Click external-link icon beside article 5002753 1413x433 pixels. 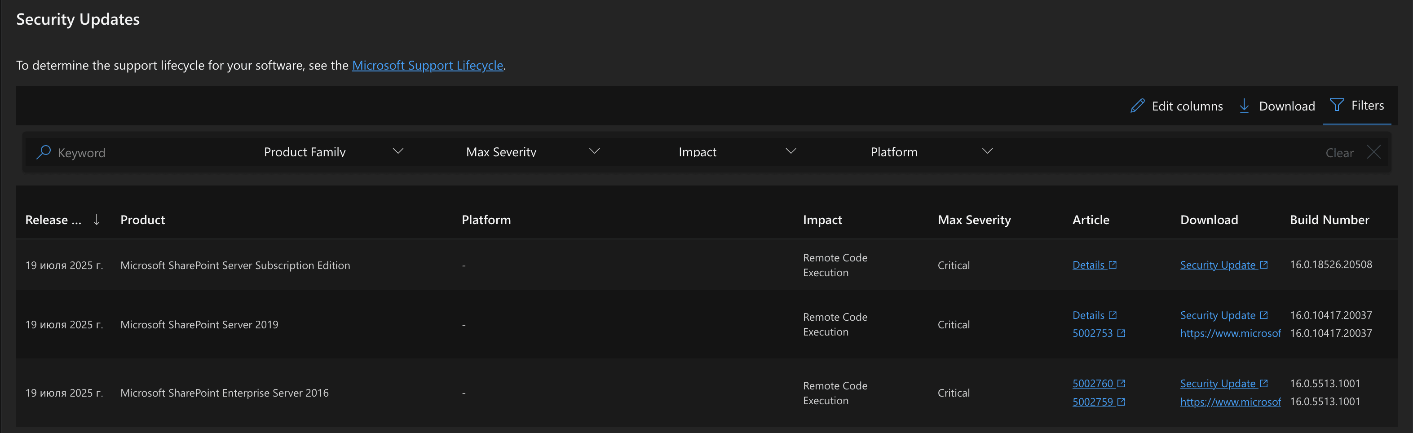click(1121, 333)
